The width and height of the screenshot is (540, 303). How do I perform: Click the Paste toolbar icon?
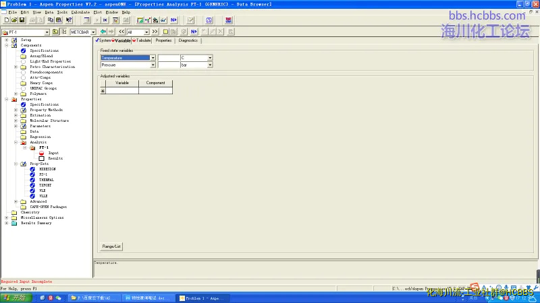tap(59, 20)
